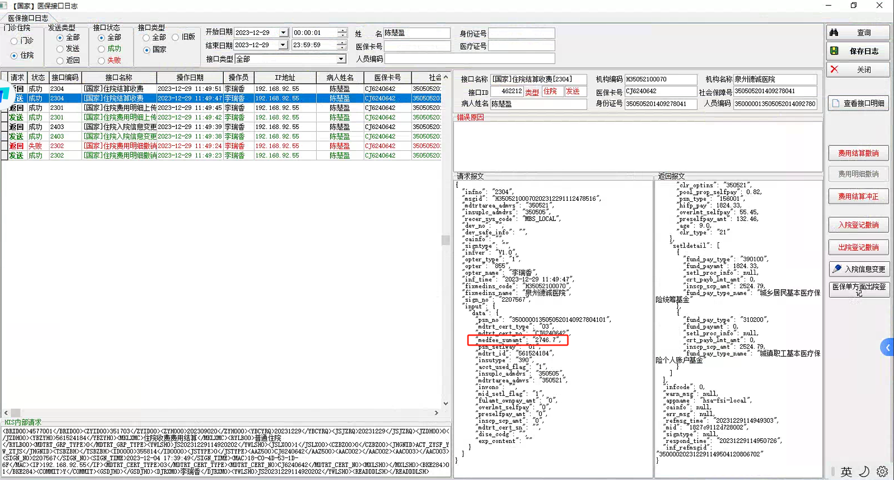Tick the checkbox on the 11:49:42 发送 row
Viewport: 894px width, 480px height.
4,117
